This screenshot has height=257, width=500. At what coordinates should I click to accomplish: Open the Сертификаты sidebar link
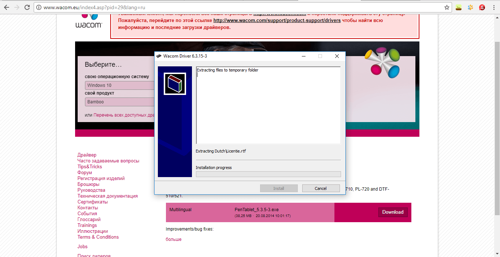(93, 202)
